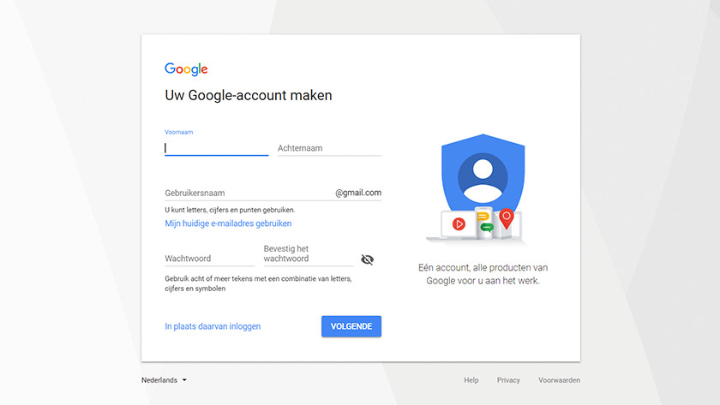Image resolution: width=720 pixels, height=405 pixels.
Task: Click the user avatar inside the shield
Action: pyautogui.click(x=483, y=178)
